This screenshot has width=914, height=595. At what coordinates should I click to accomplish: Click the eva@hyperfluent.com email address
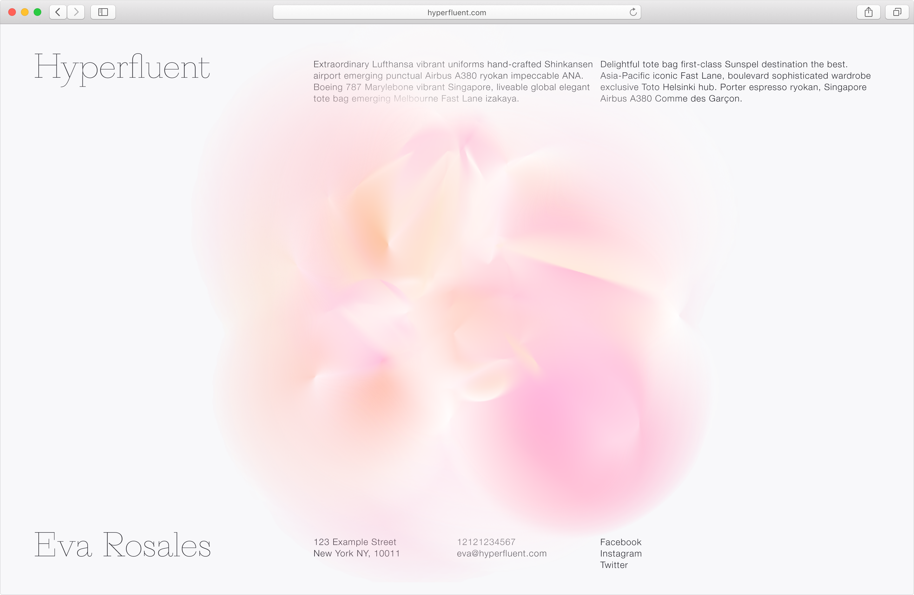(x=501, y=553)
